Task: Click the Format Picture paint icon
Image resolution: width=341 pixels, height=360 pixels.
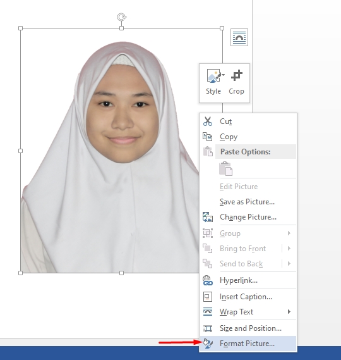Action: 208,344
